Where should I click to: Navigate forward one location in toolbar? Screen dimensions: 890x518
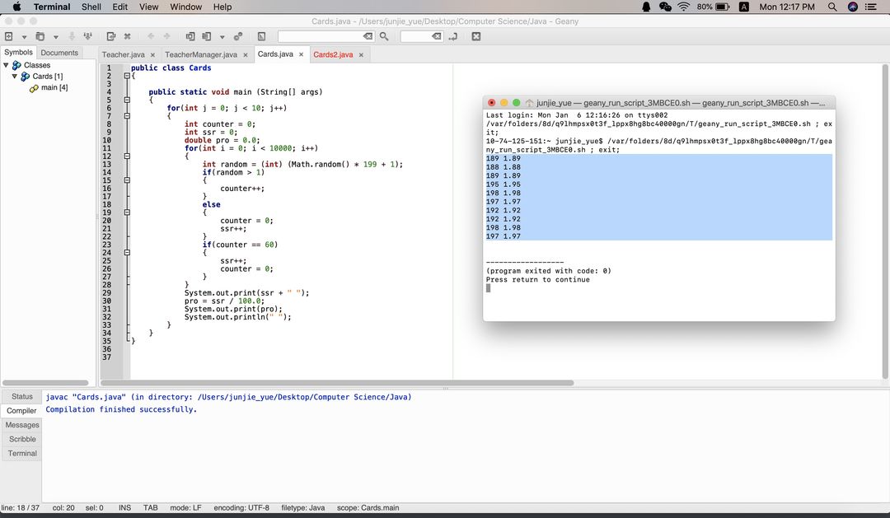point(166,36)
